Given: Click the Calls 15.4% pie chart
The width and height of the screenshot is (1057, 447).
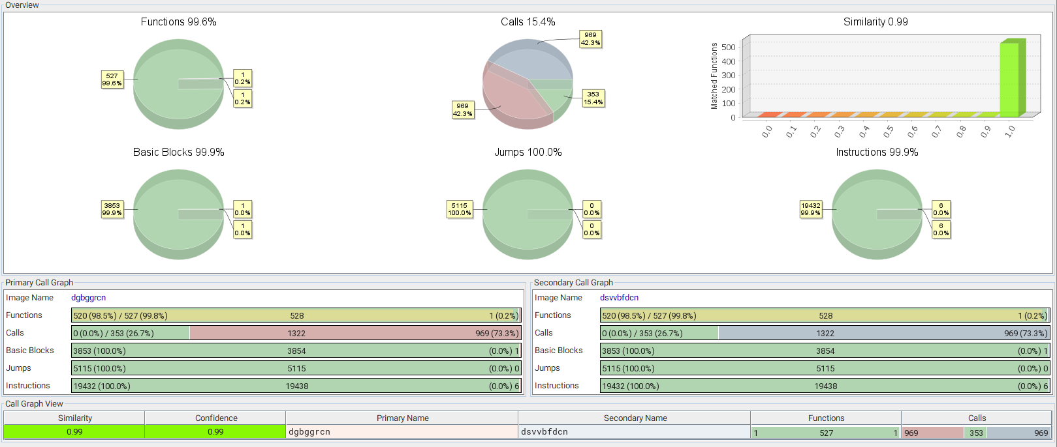Looking at the screenshot, I should 528,85.
